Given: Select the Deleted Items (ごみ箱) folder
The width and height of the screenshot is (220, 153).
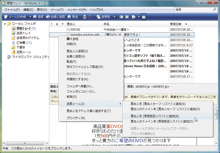Looking at the screenshot, I should tap(22, 42).
